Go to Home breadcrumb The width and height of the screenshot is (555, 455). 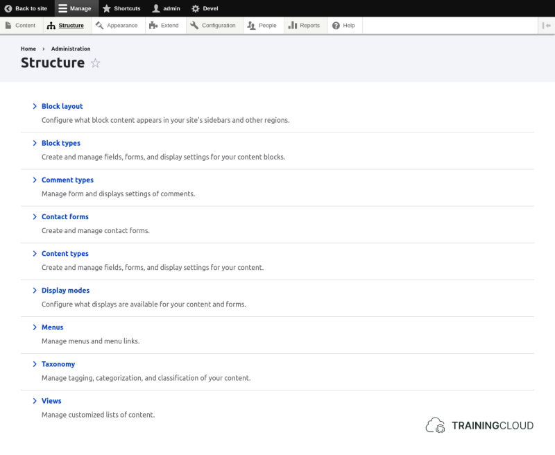coord(28,49)
